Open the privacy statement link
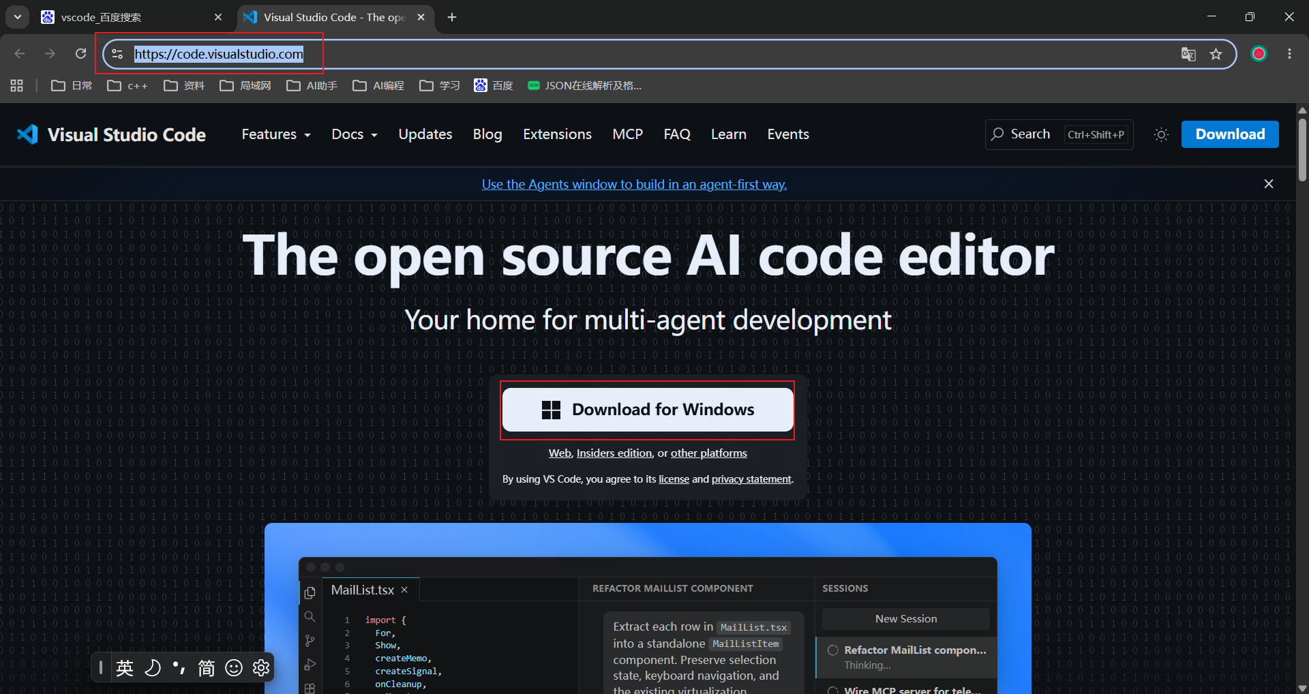Viewport: 1309px width, 694px height. tap(751, 479)
